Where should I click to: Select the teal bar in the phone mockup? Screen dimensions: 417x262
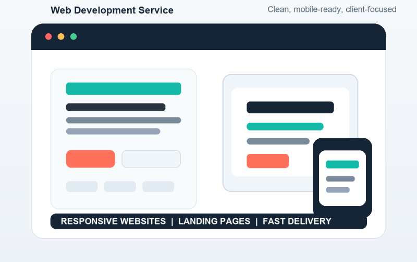(x=342, y=164)
